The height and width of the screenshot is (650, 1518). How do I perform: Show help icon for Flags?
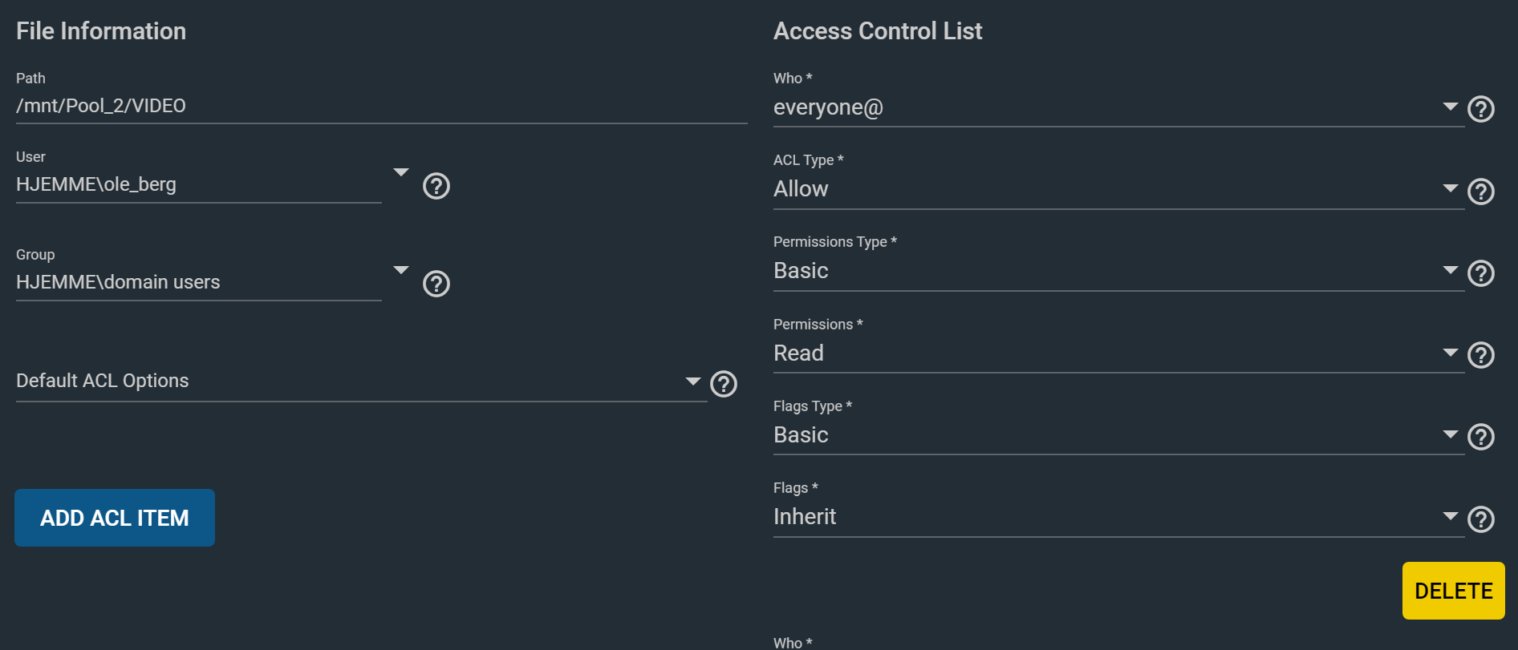click(x=1481, y=519)
